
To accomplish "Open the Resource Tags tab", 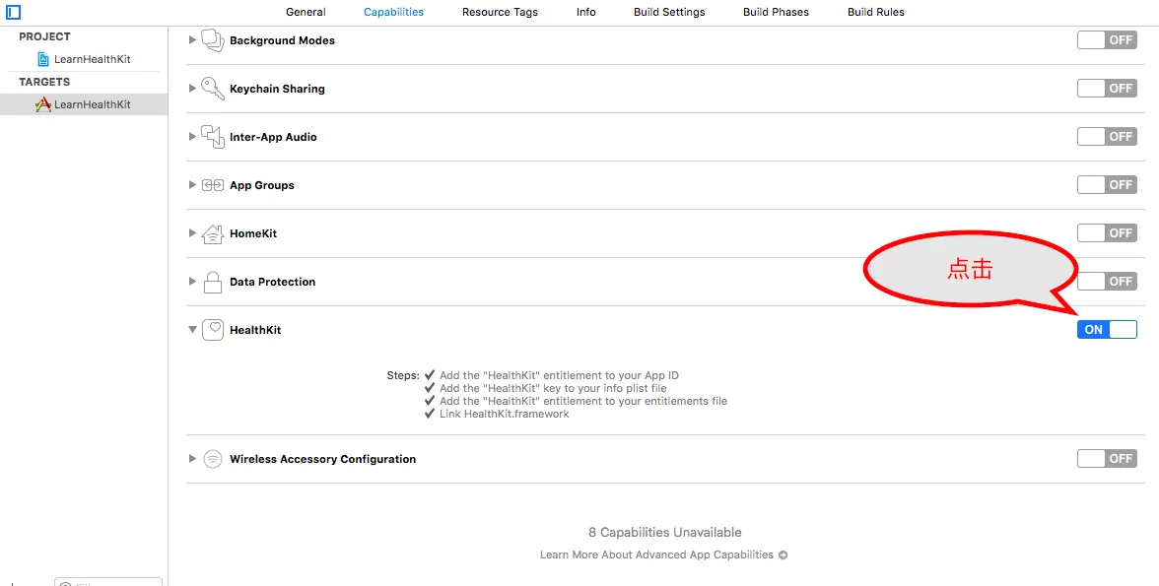I will coord(501,12).
